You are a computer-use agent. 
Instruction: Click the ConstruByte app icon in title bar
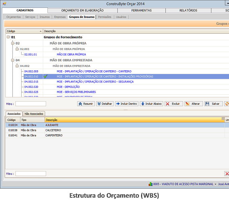4,4
